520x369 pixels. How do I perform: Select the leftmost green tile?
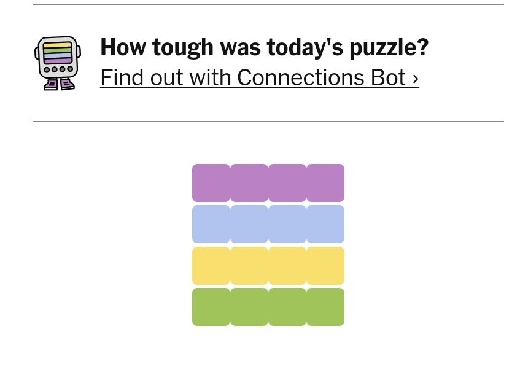tap(211, 306)
